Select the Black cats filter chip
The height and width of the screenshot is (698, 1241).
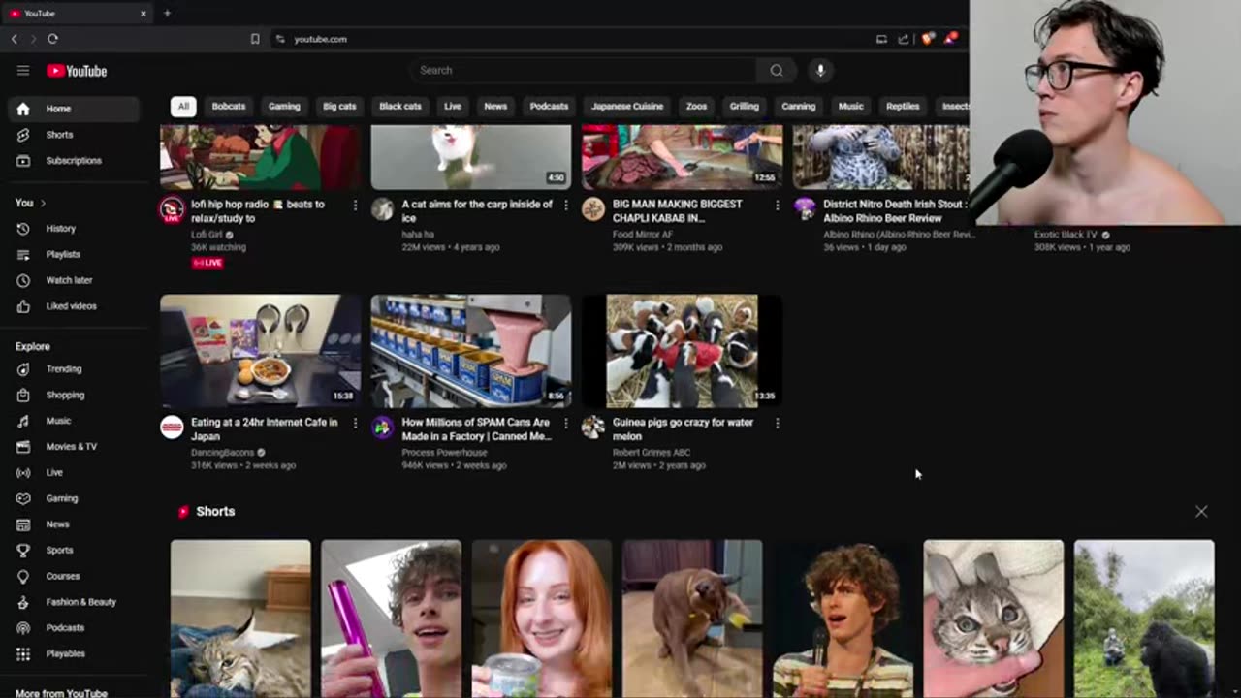coord(400,107)
